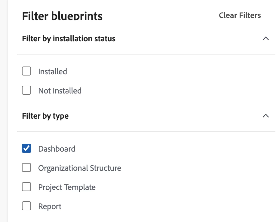Image resolution: width=276 pixels, height=222 pixels.
Task: Collapse the installation status section chevron
Action: click(265, 39)
